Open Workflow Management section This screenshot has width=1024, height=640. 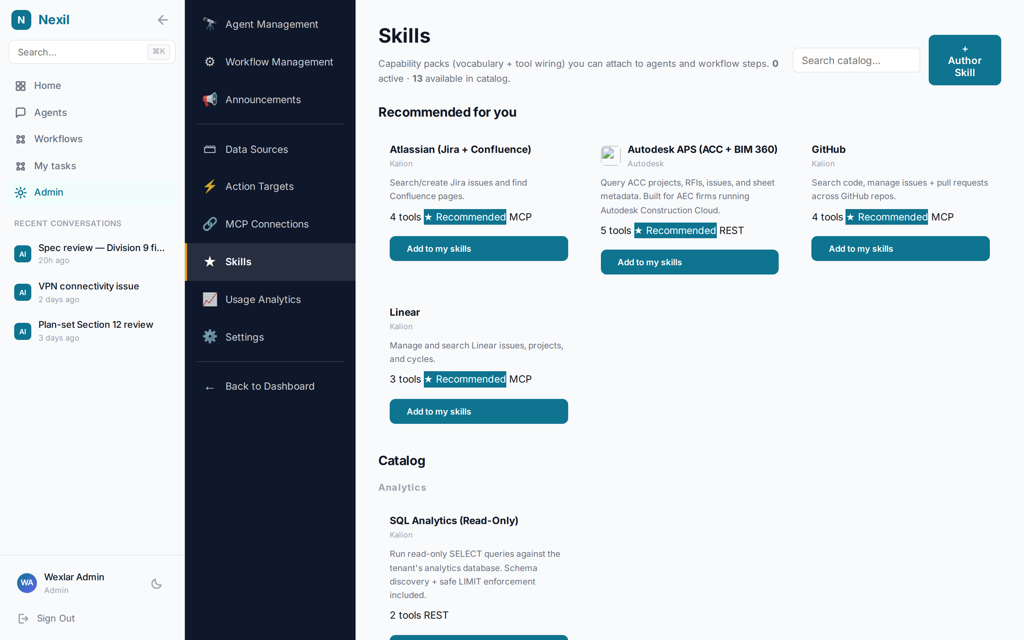click(270, 62)
